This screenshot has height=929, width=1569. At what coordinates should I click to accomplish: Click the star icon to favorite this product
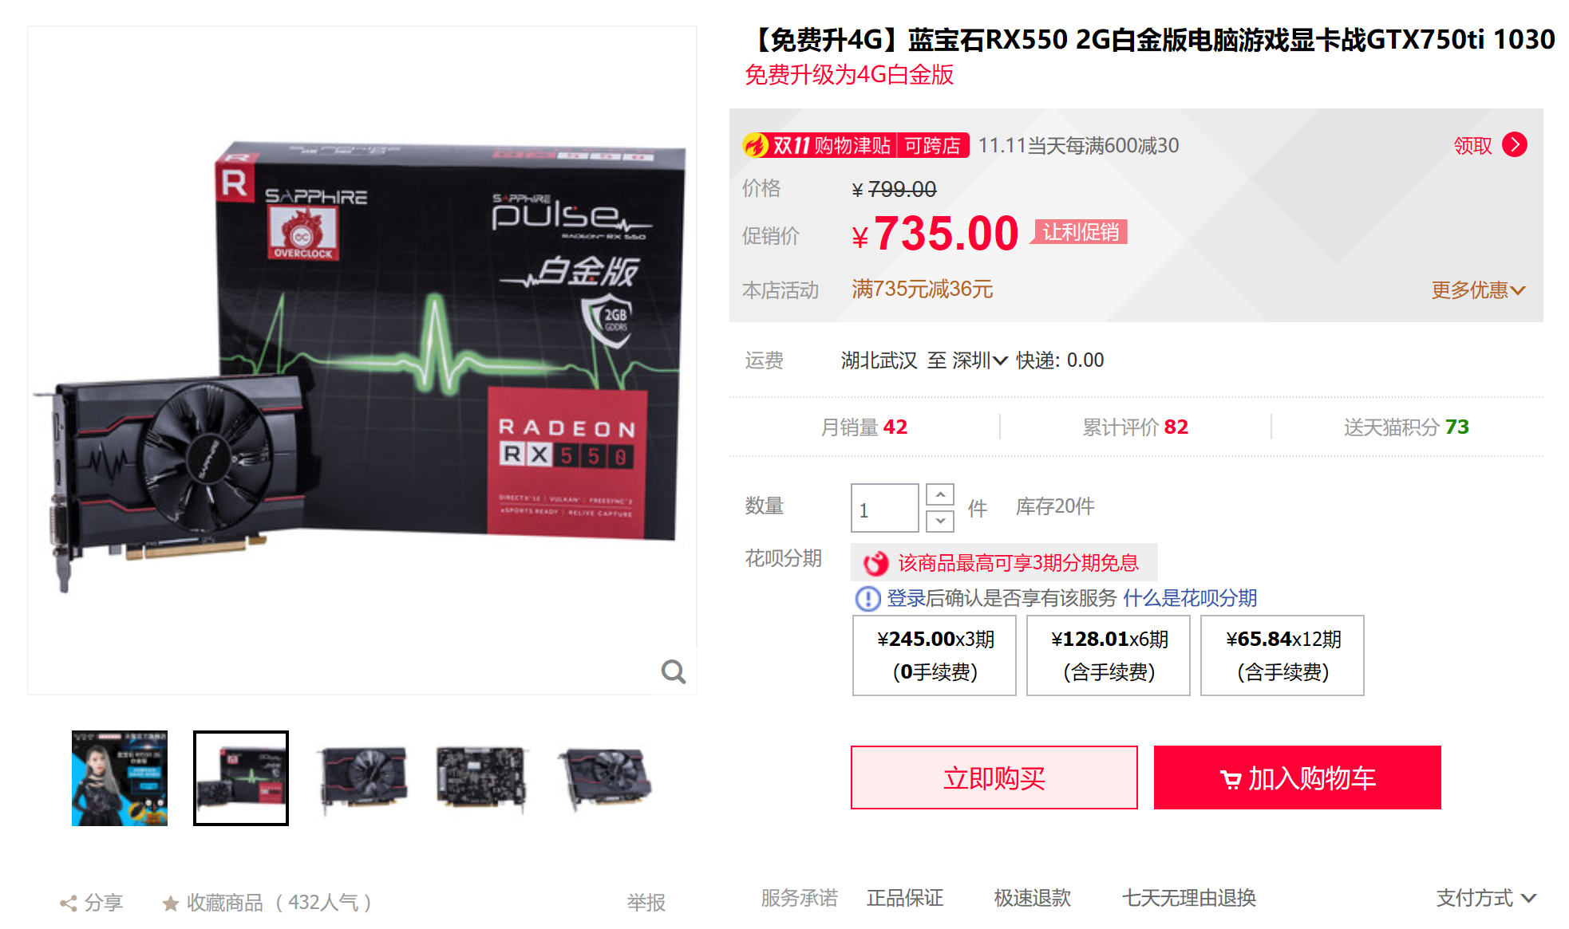click(x=170, y=903)
